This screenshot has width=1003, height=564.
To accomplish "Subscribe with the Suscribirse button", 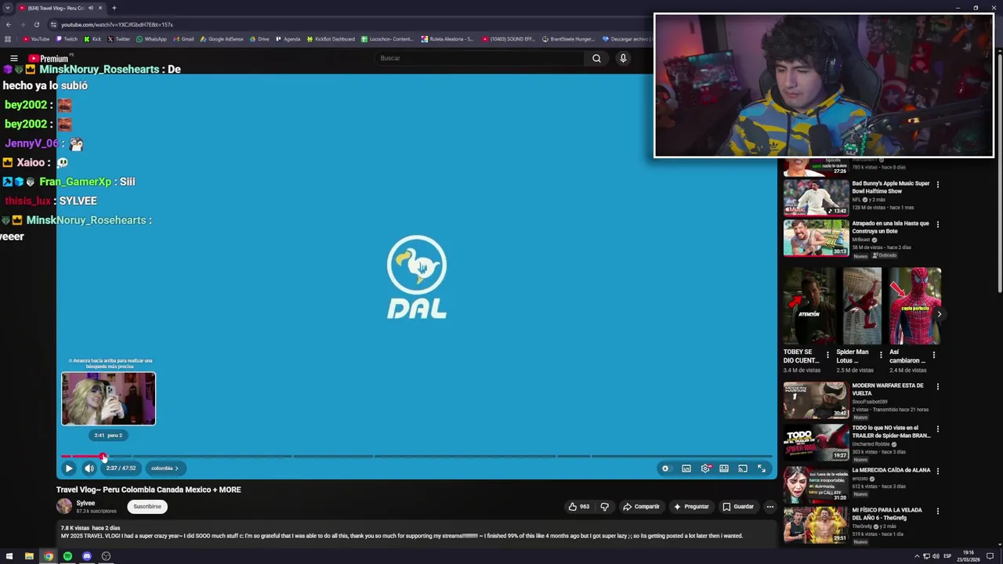I will [x=147, y=507].
